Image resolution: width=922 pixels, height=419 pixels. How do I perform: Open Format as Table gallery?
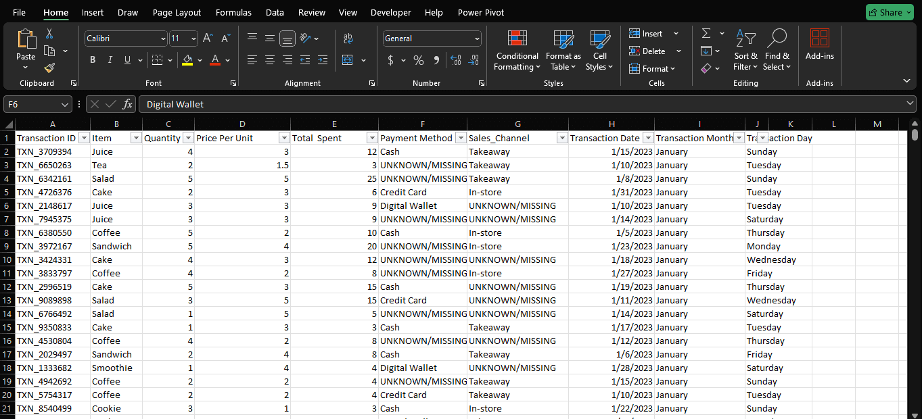pos(563,51)
